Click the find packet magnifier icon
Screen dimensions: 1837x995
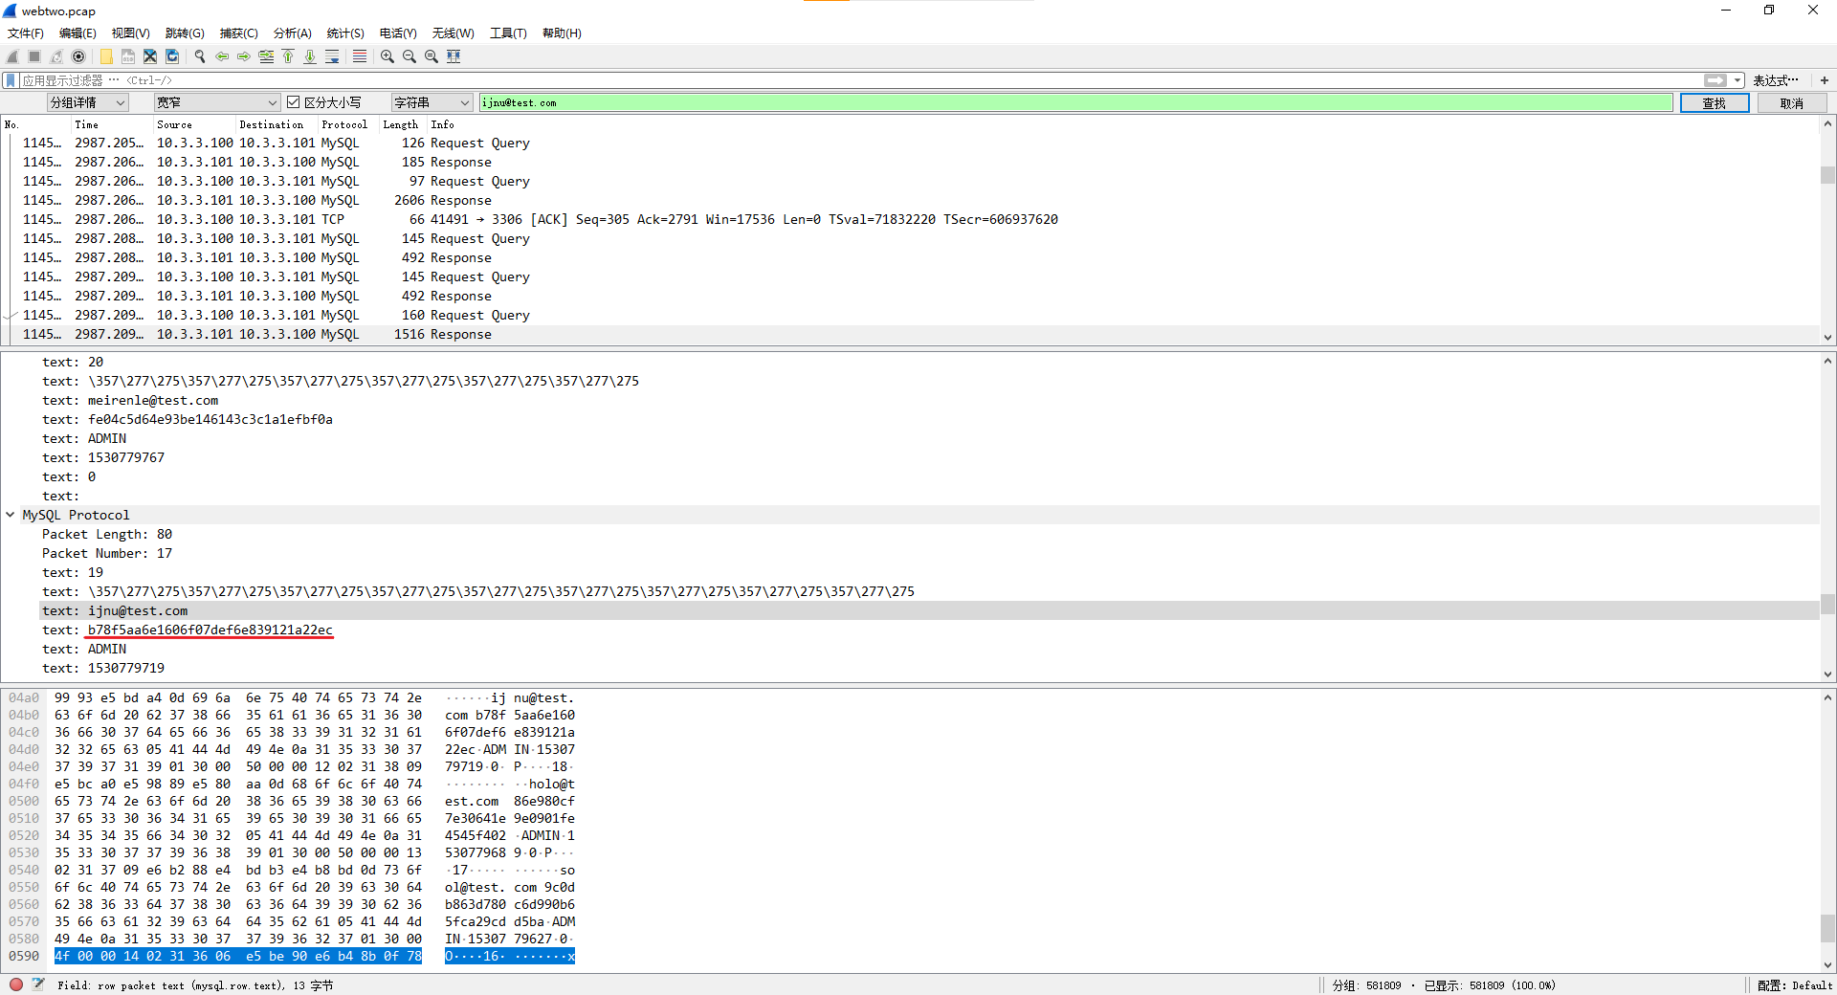coord(200,56)
